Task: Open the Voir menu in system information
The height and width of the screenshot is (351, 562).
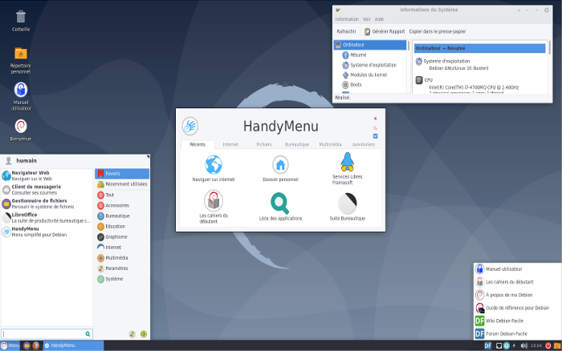Action: pyautogui.click(x=366, y=18)
